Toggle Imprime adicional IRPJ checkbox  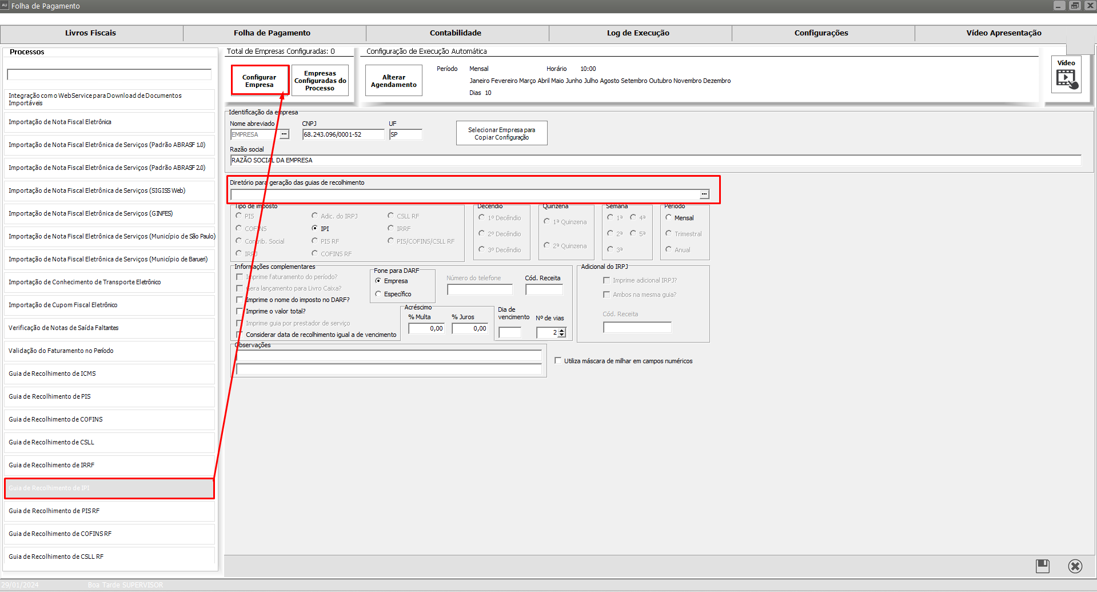click(x=607, y=280)
